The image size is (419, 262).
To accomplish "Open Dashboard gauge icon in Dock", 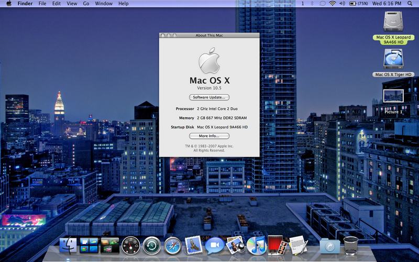I will tap(130, 245).
